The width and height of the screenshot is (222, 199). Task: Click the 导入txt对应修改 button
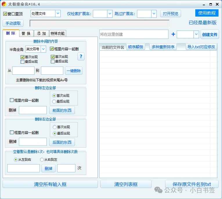pyautogui.click(x=201, y=47)
